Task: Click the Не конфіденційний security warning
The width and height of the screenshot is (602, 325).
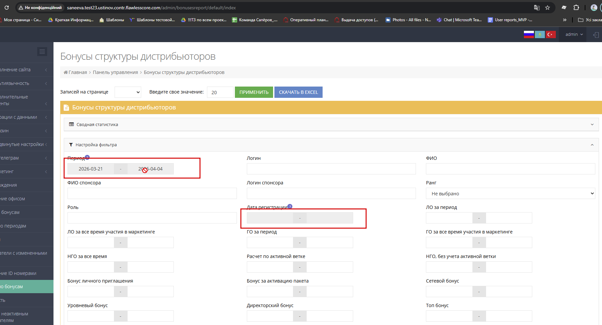Action: 40,8
